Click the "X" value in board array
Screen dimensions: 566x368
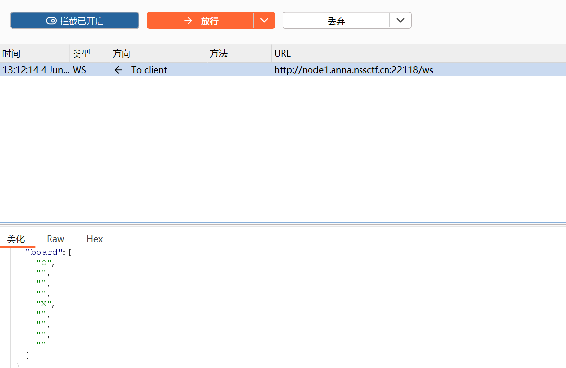[44, 304]
